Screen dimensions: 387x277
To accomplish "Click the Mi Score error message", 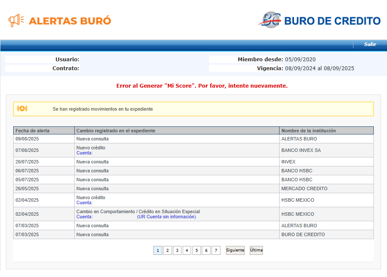I will click(x=202, y=86).
